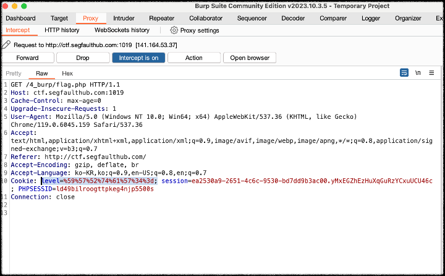
Task: Click the Drop button
Action: 83,58
